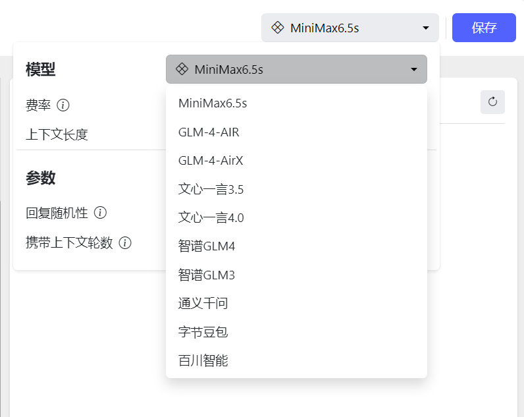
Task: Click the 参数 heading
Action: click(40, 178)
